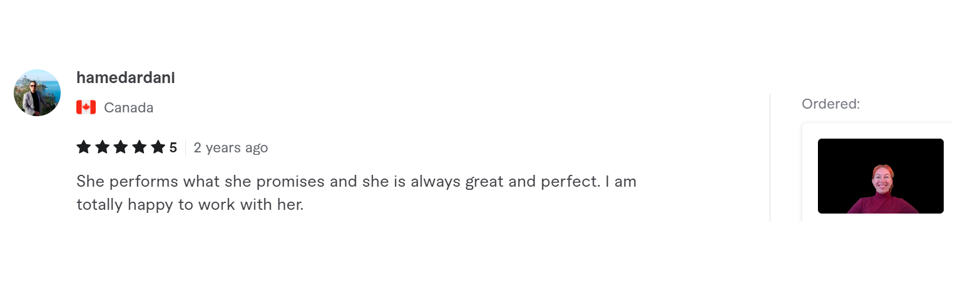Open the ordered gig thumbnail
Image resolution: width=960 pixels, height=286 pixels.
pos(880,176)
